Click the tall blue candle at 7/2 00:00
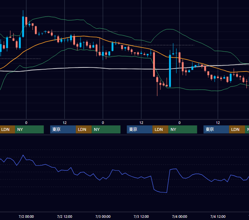Image resolution: width=249 pixels, height=220 pixels. (x=23, y=27)
